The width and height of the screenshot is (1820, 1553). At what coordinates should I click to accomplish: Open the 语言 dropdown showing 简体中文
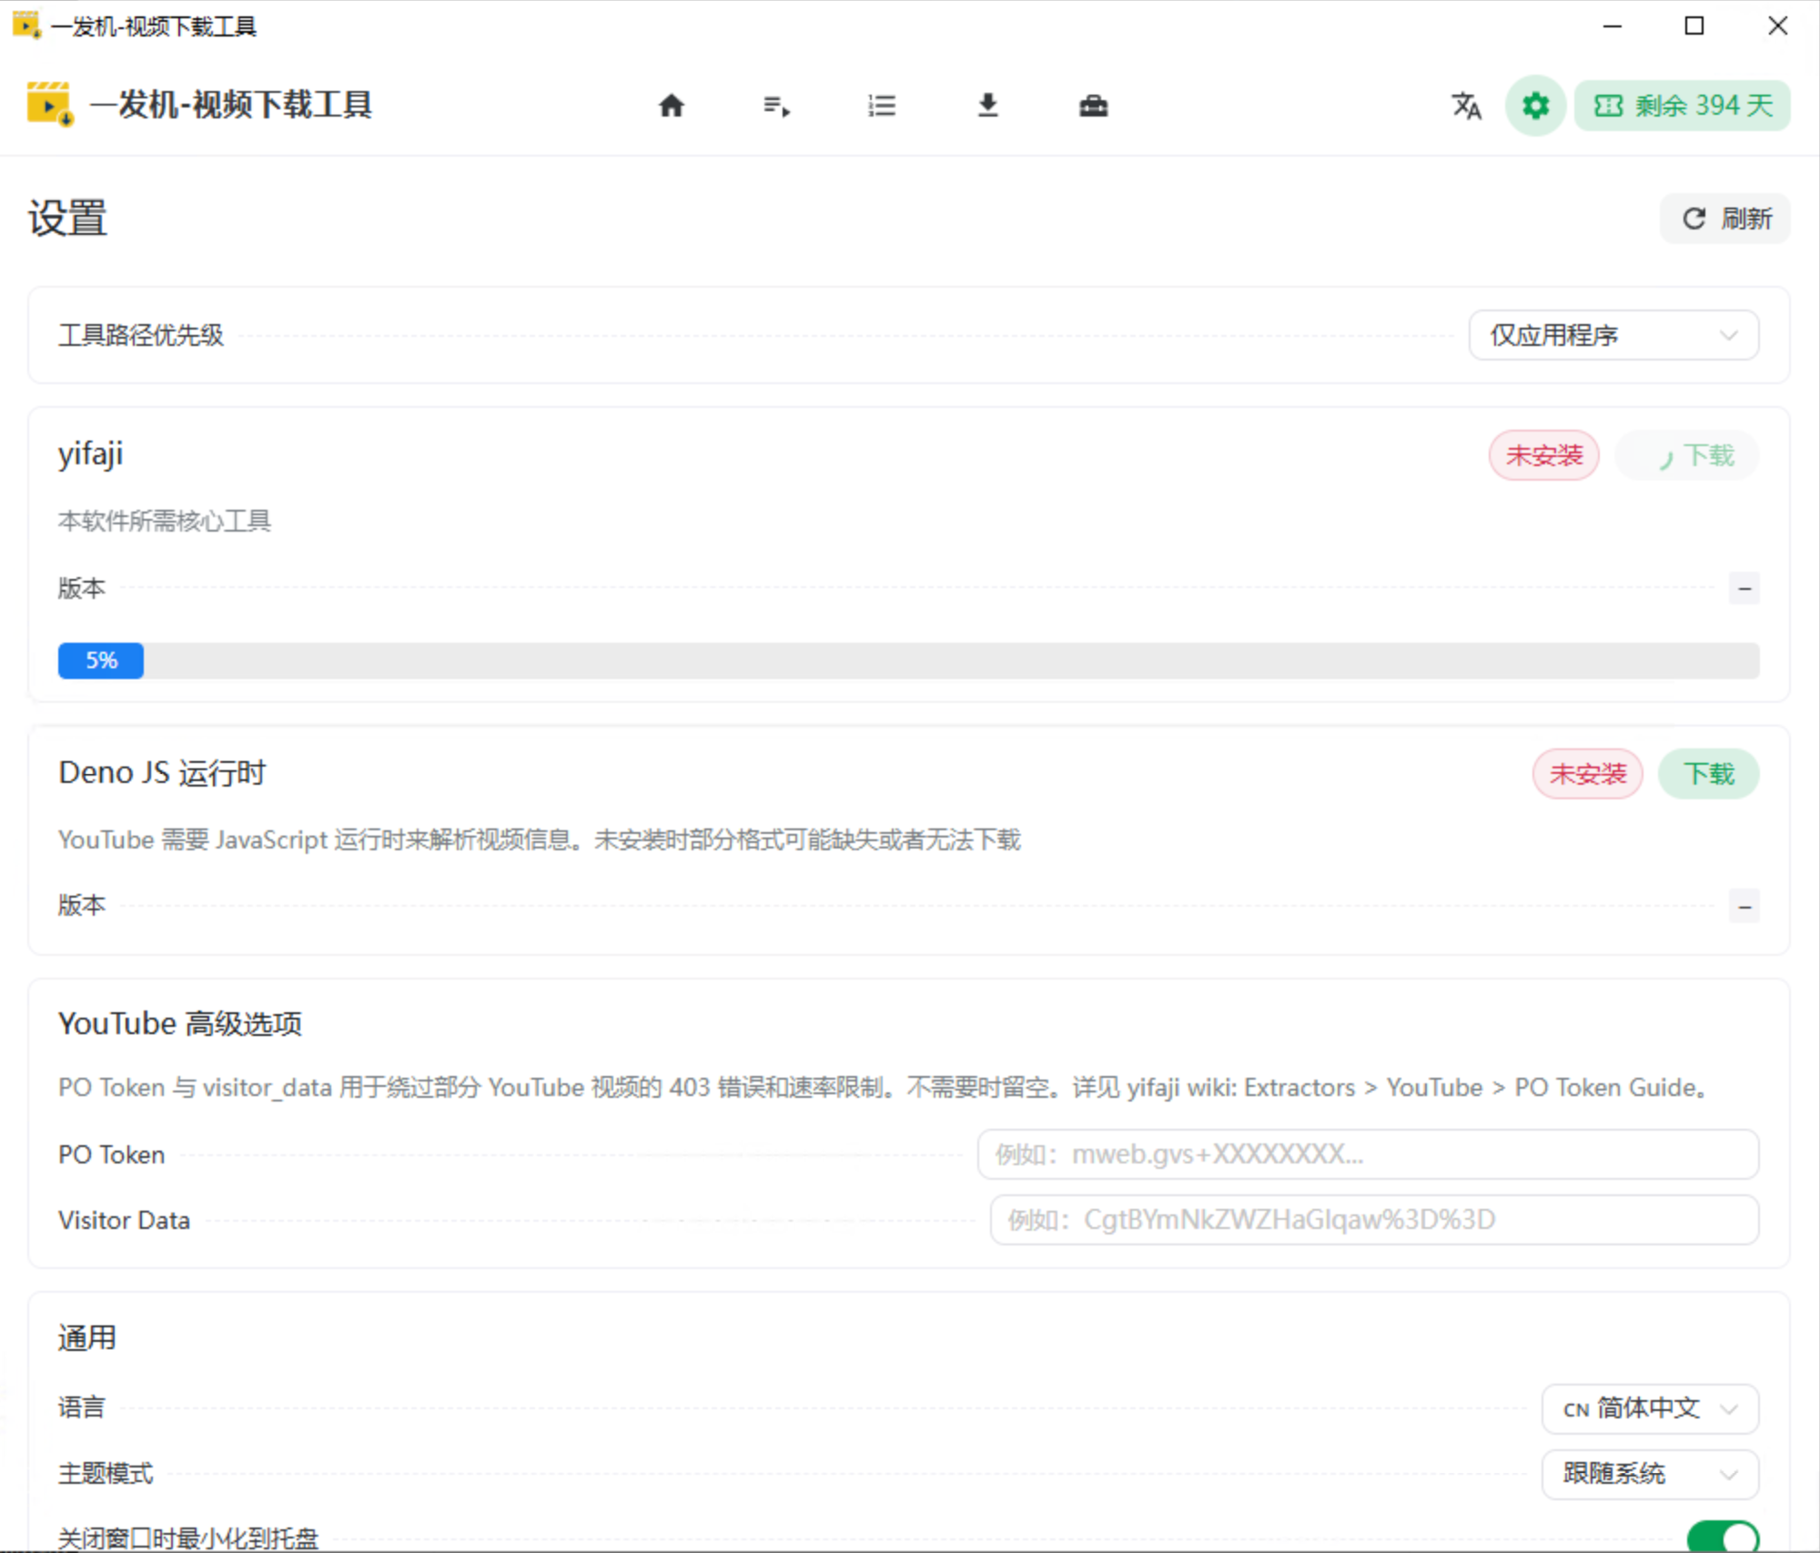[x=1650, y=1408]
